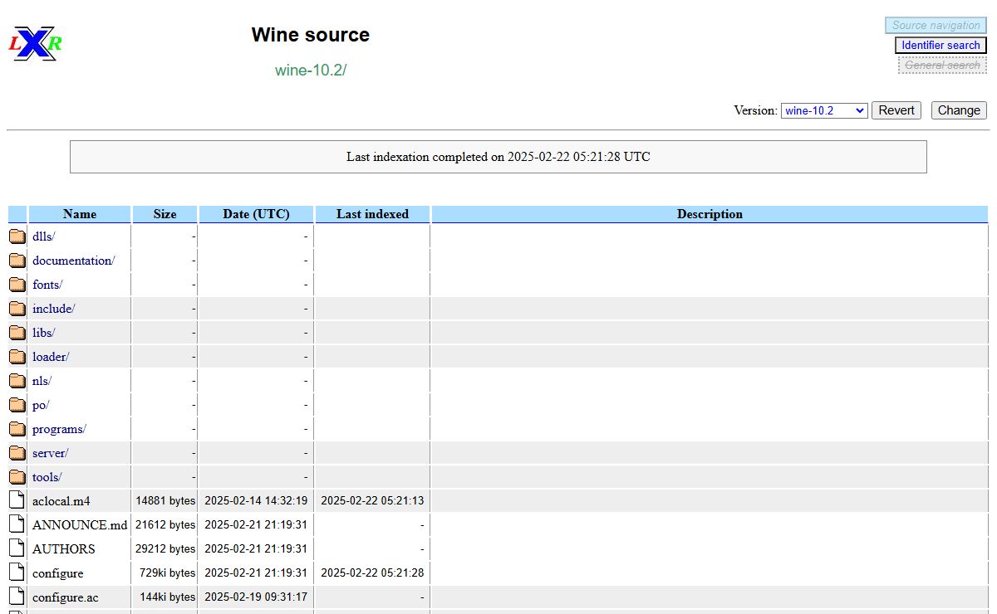The image size is (997, 614).
Task: Click the tools folder icon
Action: coord(17,477)
